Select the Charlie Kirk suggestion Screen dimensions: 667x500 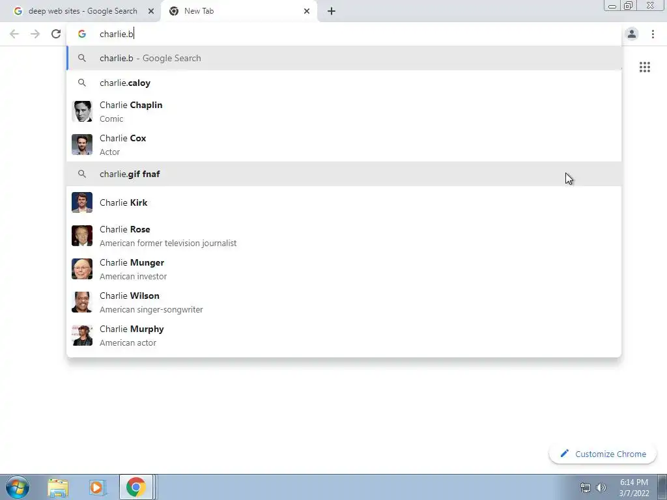coord(344,202)
